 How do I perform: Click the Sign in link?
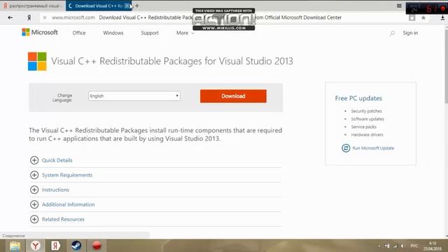tap(410, 33)
